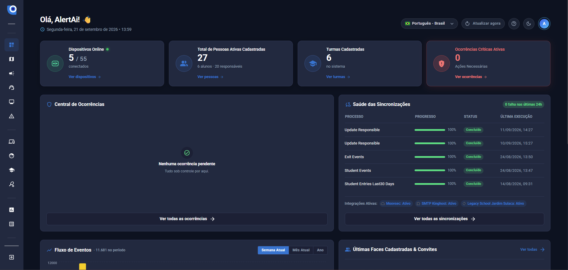This screenshot has width=568, height=270.
Task: Open the warning triangle icon in sidebar
Action: click(12, 116)
